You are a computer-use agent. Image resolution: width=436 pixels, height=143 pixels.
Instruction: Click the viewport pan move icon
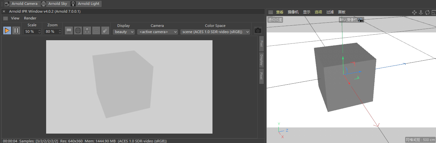pos(414,12)
